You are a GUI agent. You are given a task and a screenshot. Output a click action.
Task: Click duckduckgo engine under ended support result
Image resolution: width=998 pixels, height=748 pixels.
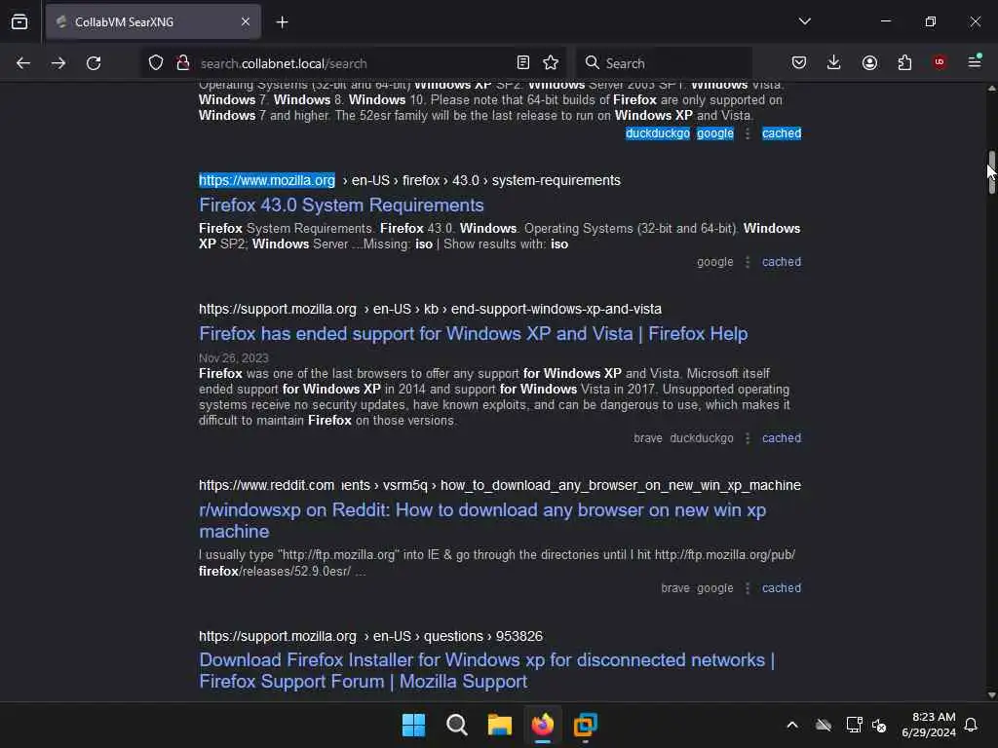tap(702, 437)
